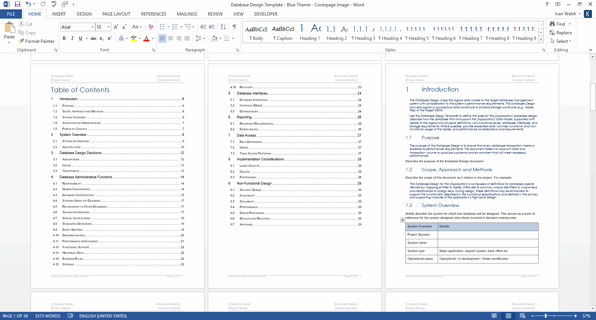Screen dimensions: 596x320
Task: Click the zoom slider handle
Action: point(546,316)
